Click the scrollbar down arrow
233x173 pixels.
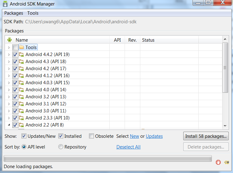coord(225,126)
